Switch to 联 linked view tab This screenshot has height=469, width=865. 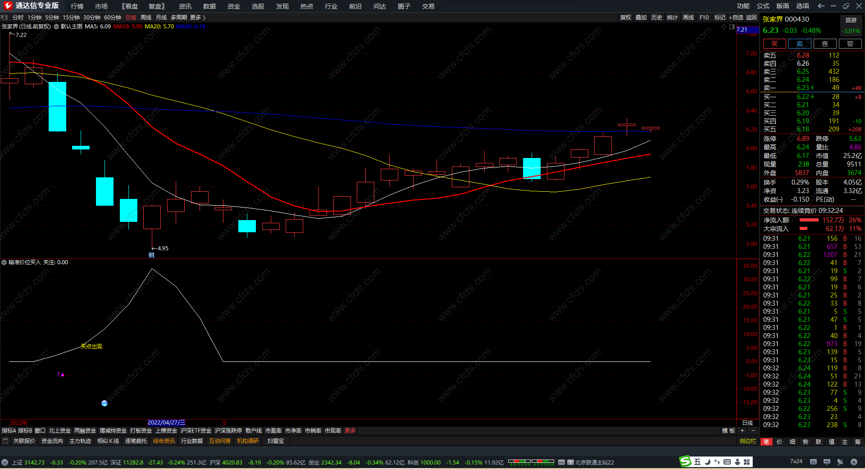[818, 442]
